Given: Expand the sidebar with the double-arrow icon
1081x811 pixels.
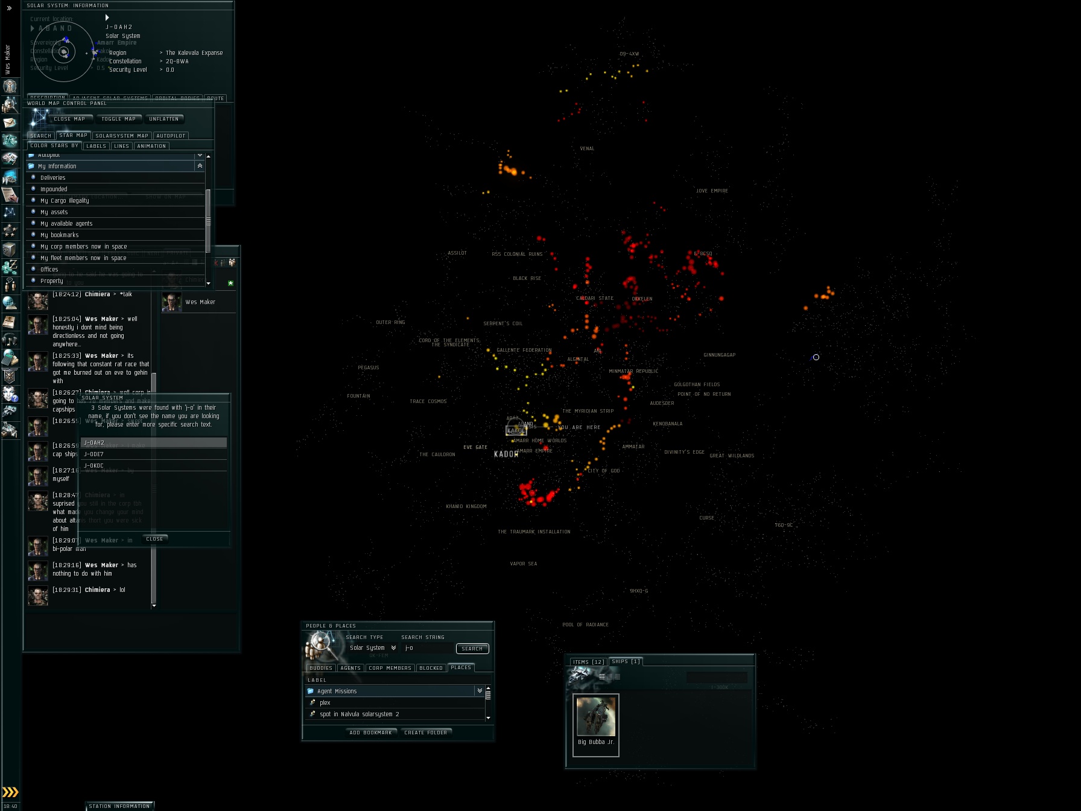Looking at the screenshot, I should pos(9,8).
